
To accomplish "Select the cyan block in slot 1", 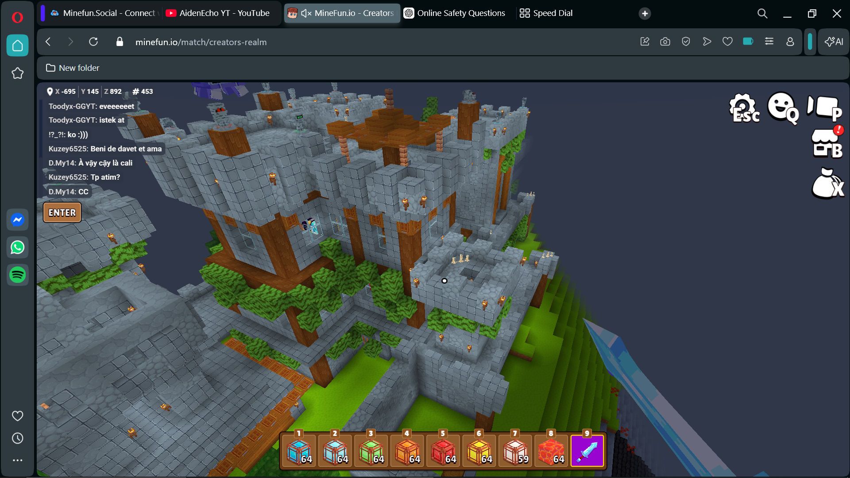I will pyautogui.click(x=299, y=451).
